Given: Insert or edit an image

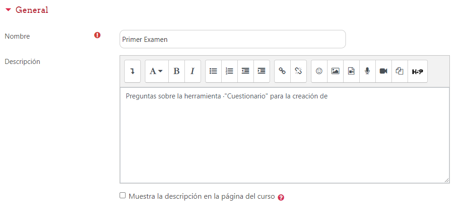Looking at the screenshot, I should click(335, 71).
